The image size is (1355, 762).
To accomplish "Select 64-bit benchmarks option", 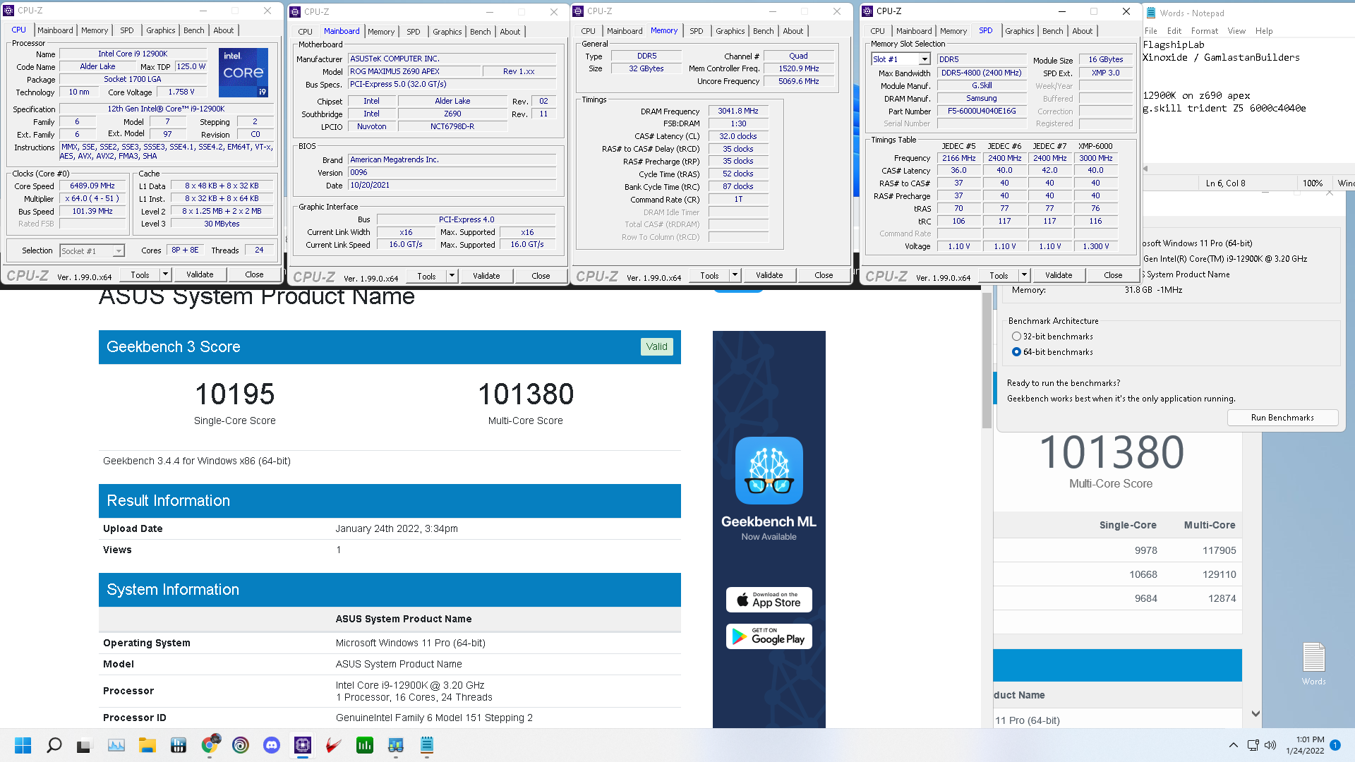I will point(1016,352).
